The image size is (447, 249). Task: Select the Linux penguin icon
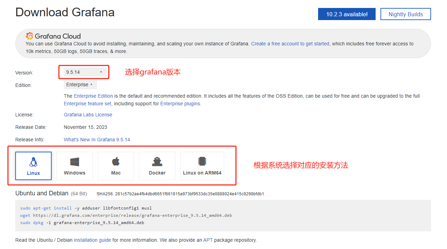[33, 162]
